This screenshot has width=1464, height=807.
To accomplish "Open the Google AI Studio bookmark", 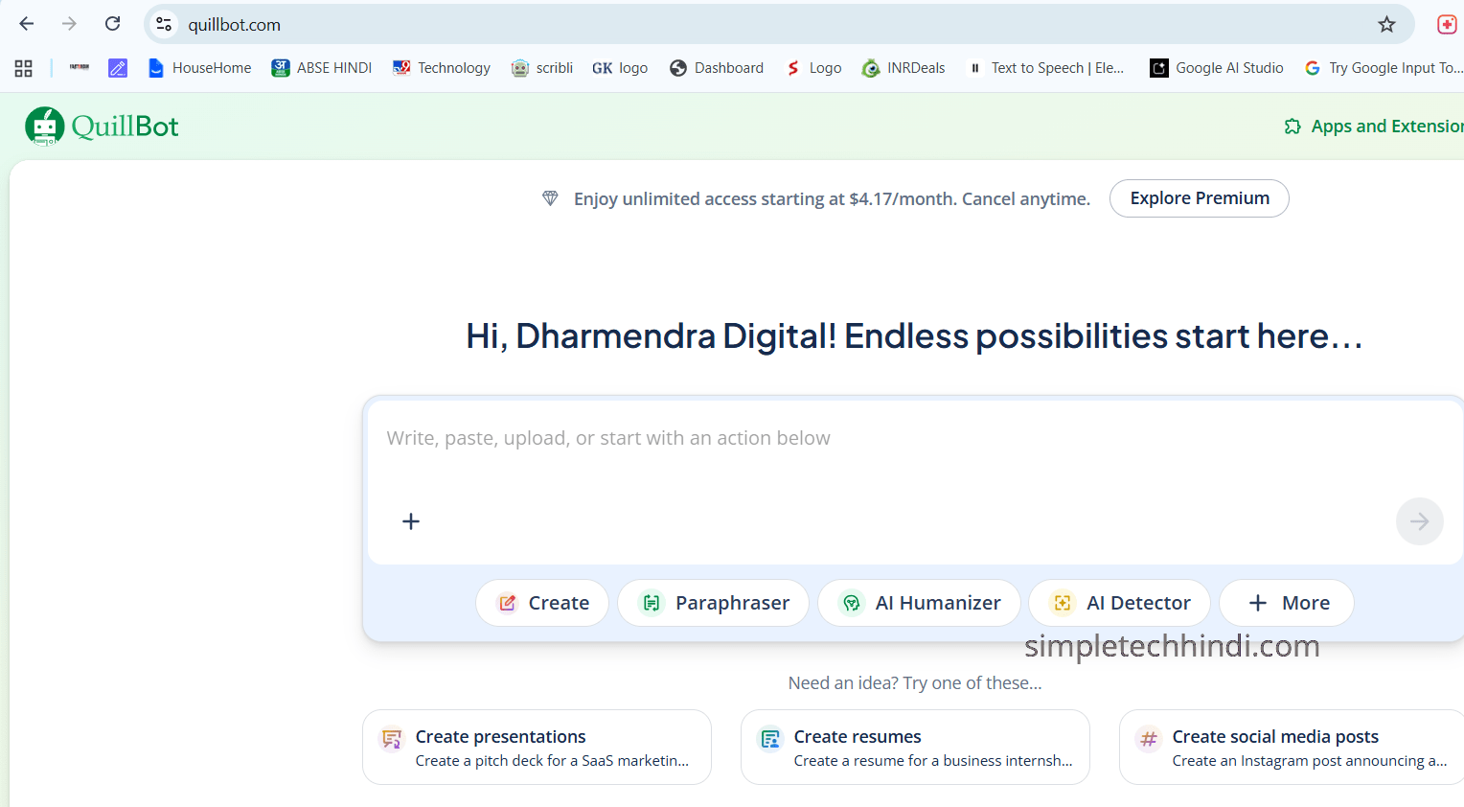I will pos(1217,68).
